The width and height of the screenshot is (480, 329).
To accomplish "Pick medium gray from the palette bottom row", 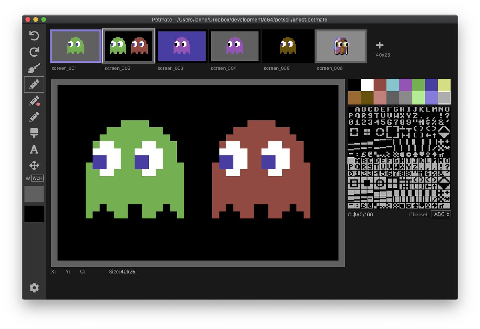I will [x=406, y=98].
